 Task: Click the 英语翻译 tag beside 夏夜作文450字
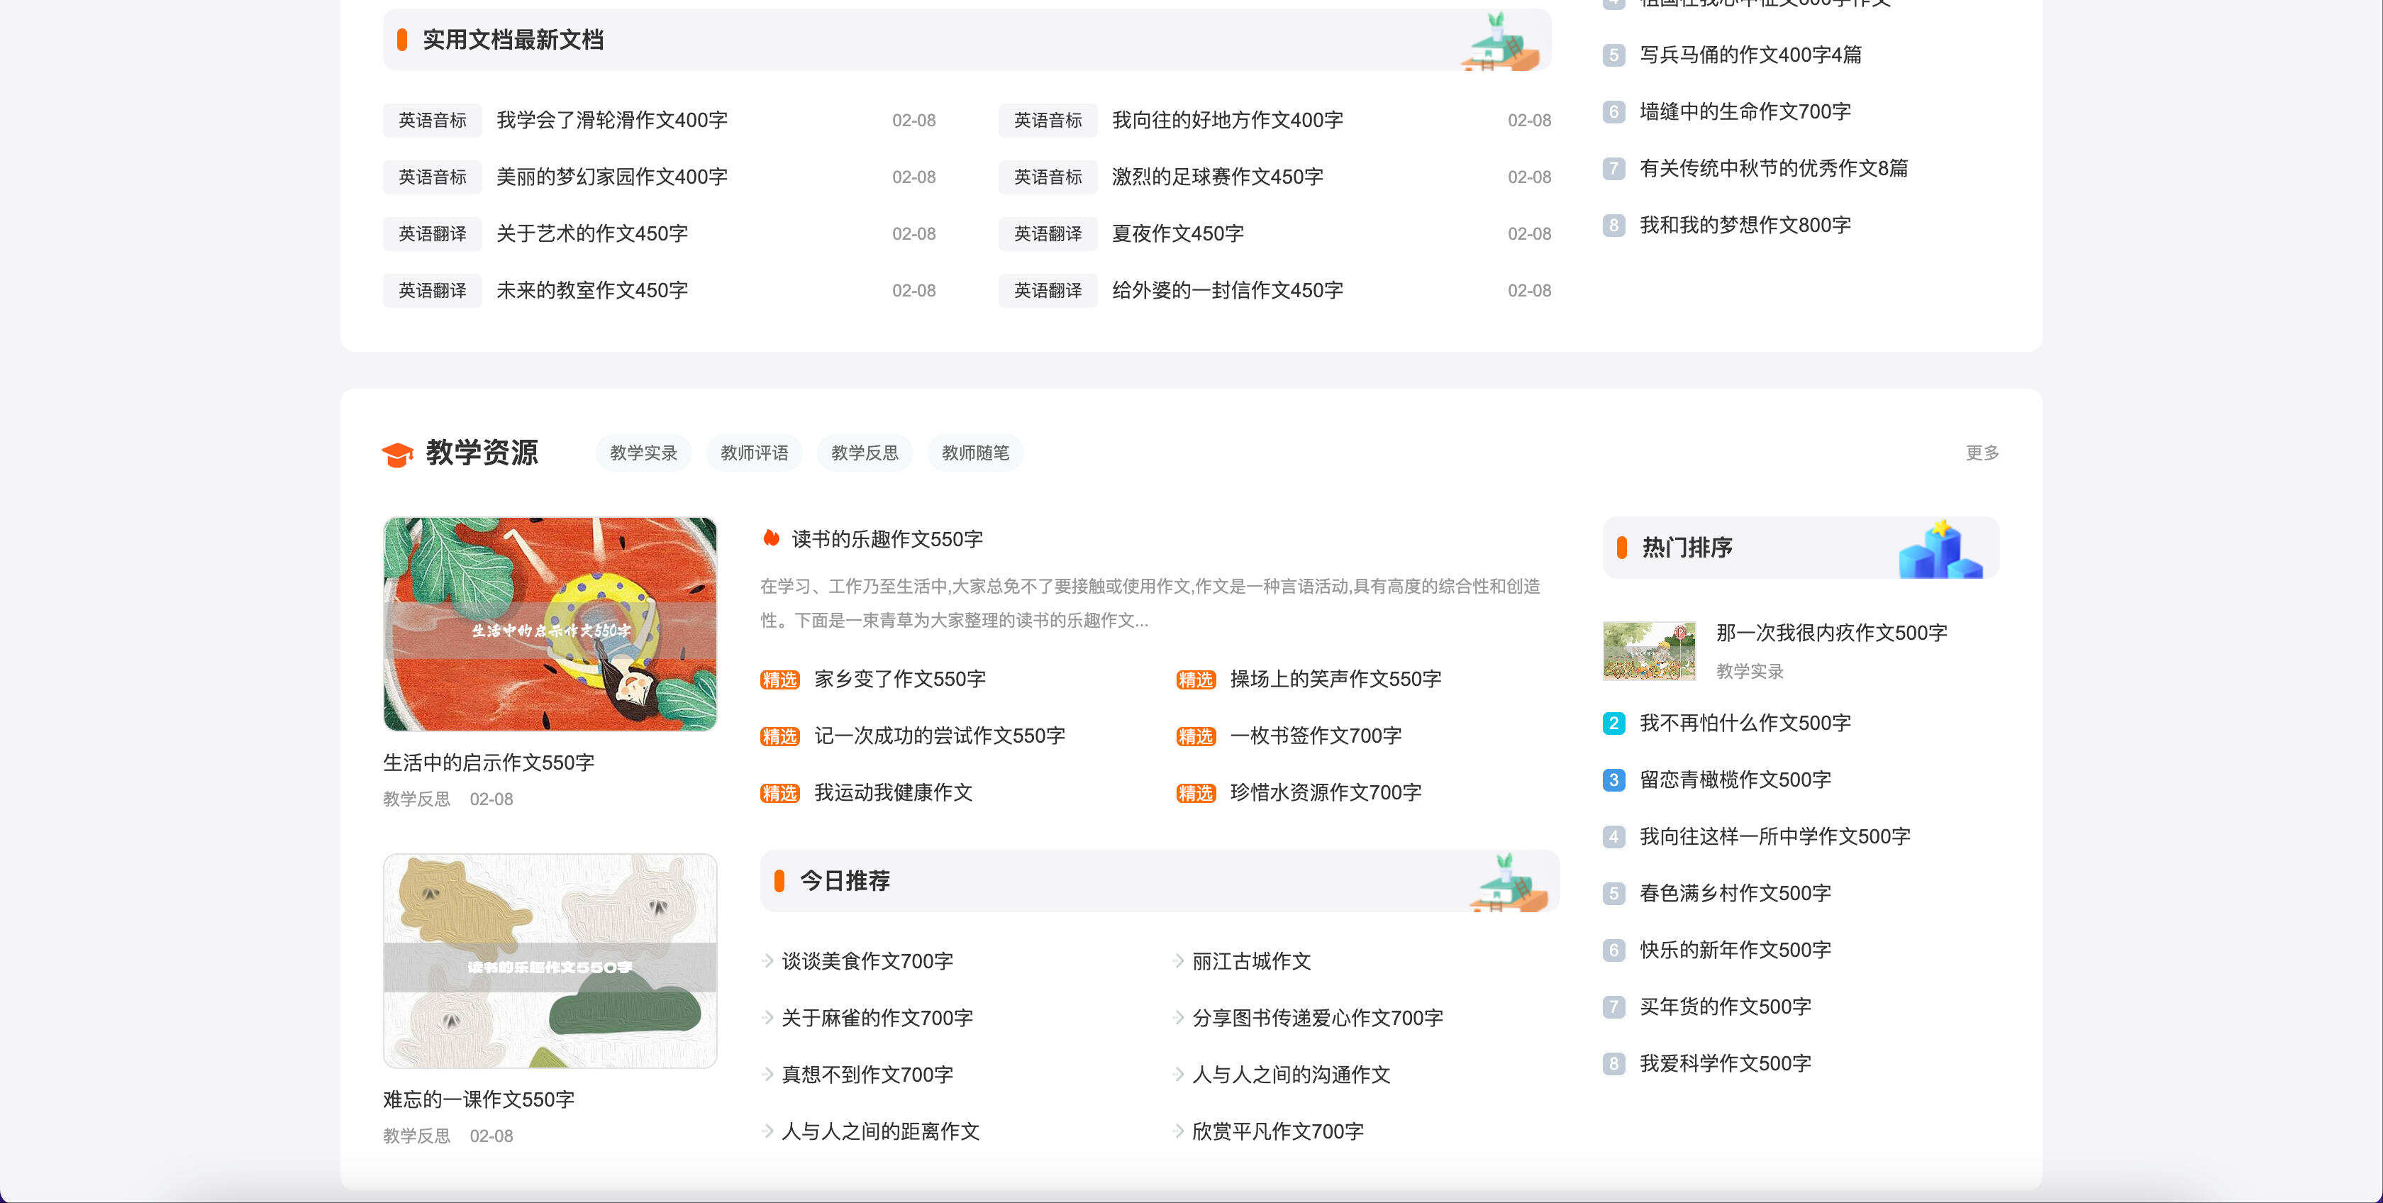[1048, 234]
